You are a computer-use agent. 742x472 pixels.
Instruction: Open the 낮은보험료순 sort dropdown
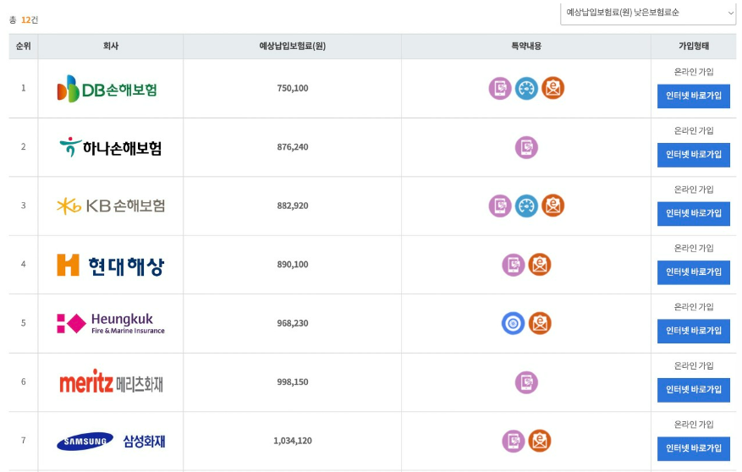(x=648, y=13)
